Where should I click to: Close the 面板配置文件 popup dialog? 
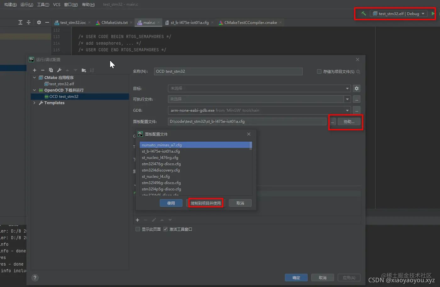pyautogui.click(x=249, y=134)
